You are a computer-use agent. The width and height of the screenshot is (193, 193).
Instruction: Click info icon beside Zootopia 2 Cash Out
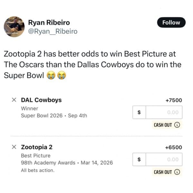177,172
